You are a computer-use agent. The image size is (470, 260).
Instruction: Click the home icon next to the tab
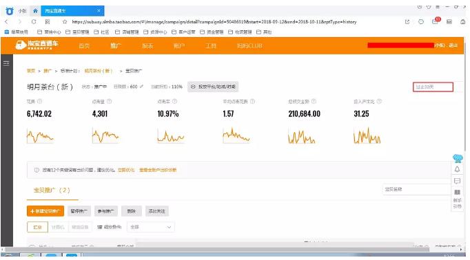click(x=35, y=11)
